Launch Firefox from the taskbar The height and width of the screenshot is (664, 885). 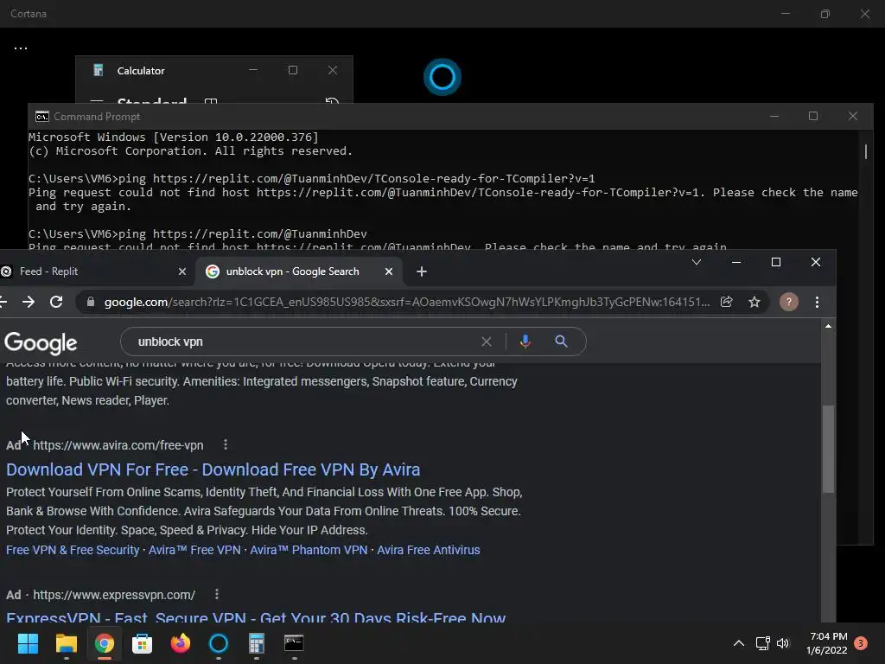[181, 643]
